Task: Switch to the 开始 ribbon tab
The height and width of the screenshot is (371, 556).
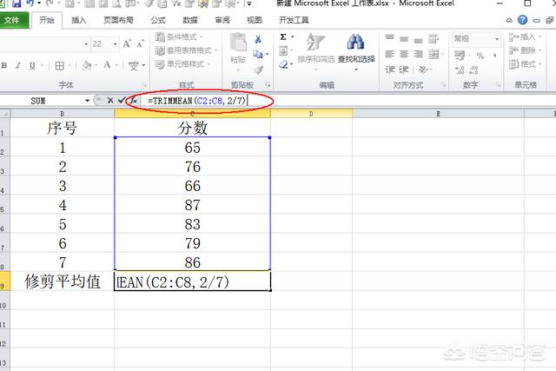Action: 47,20
